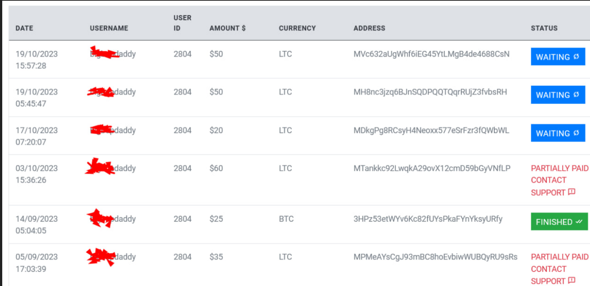Select LTC address starting MH8nc3jzq6

(x=430, y=92)
